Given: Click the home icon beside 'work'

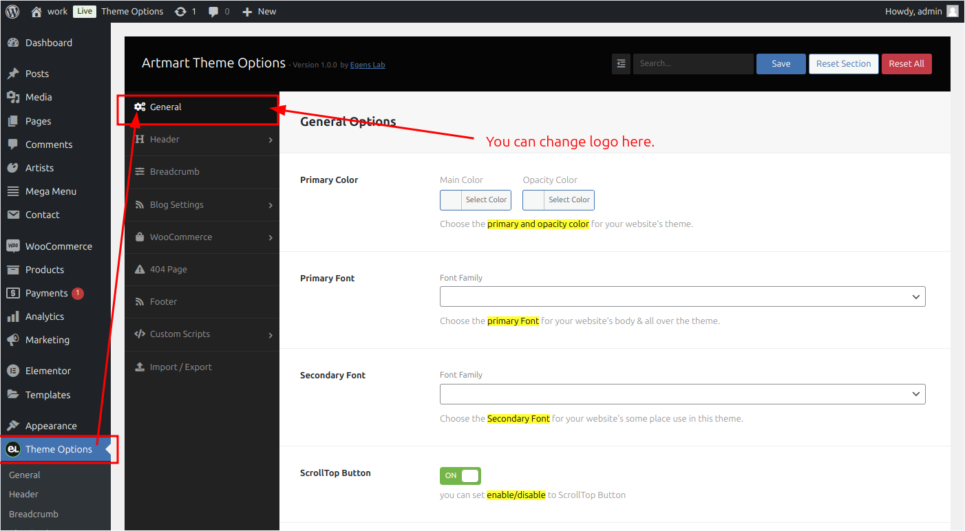Looking at the screenshot, I should coord(36,11).
